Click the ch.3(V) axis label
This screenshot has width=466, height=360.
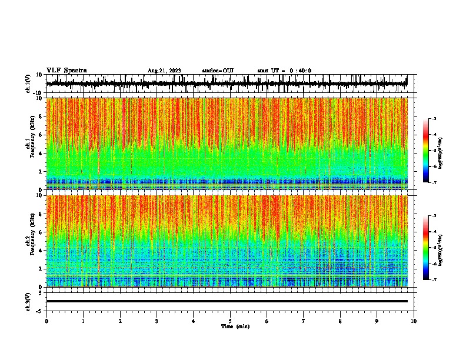coord(28,302)
